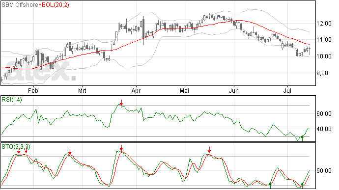Screen dimensions: 339x190
Task: Click the RSI(14) indicator label
Action: [12, 100]
